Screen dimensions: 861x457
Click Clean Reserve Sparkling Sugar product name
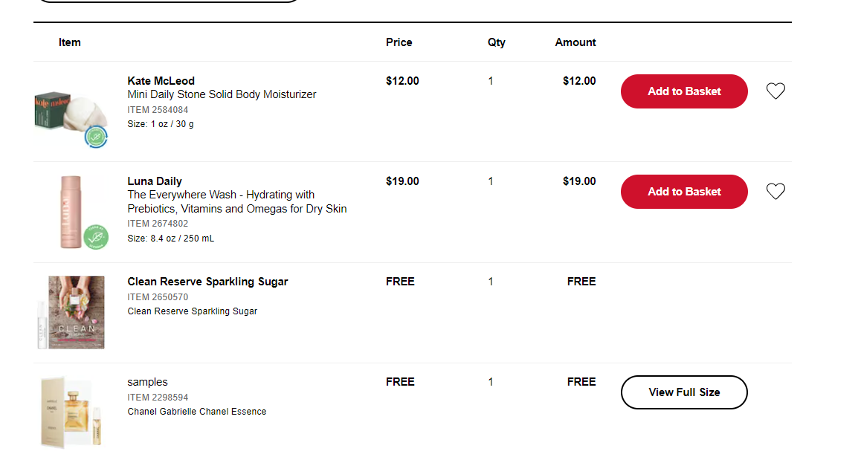click(207, 282)
